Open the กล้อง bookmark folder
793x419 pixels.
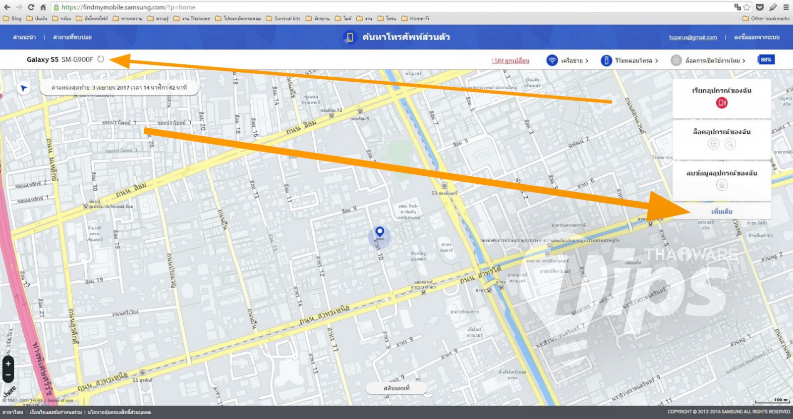(62, 18)
